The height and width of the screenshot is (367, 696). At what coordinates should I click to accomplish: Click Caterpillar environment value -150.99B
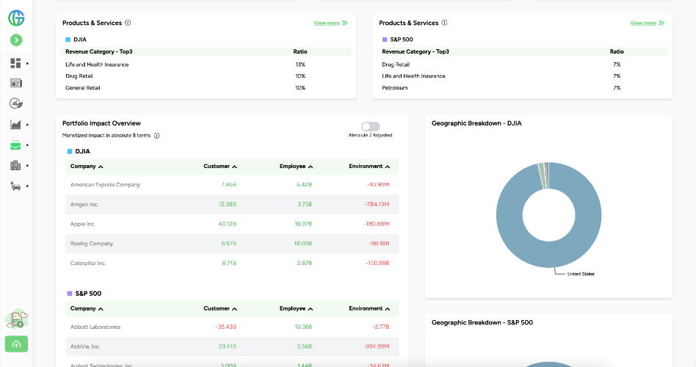pyautogui.click(x=377, y=264)
